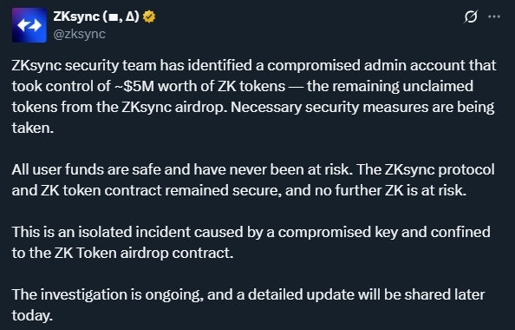Click 'The investigation is ongoing' text
515x330 pixels.
[x=108, y=294]
